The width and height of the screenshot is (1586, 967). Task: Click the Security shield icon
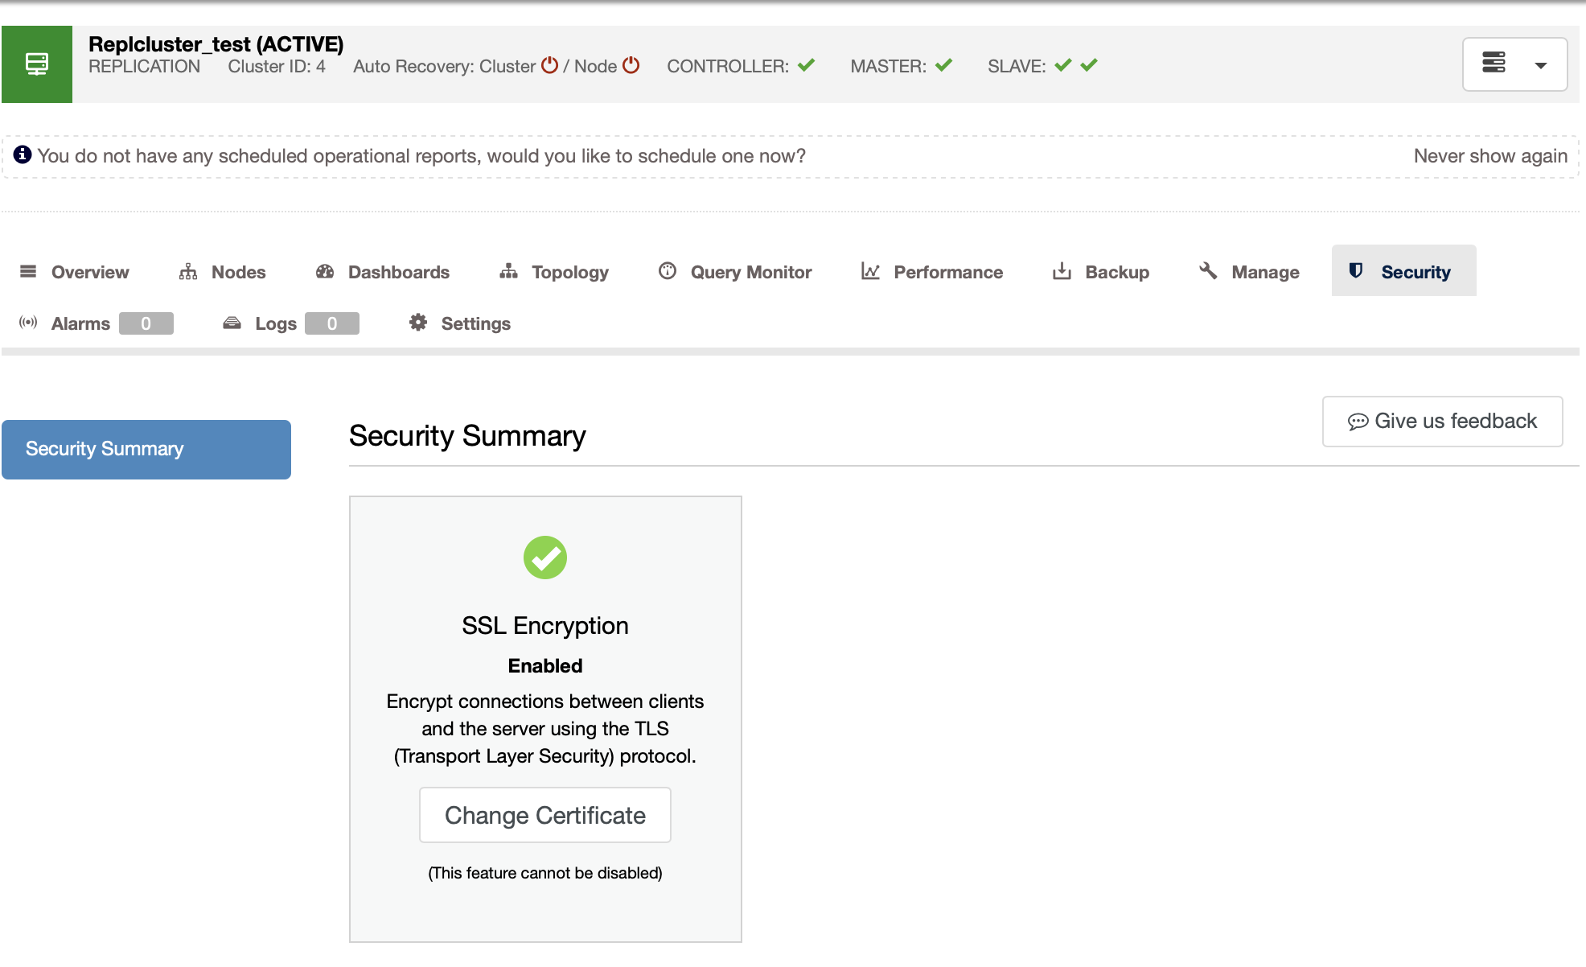[x=1356, y=270]
